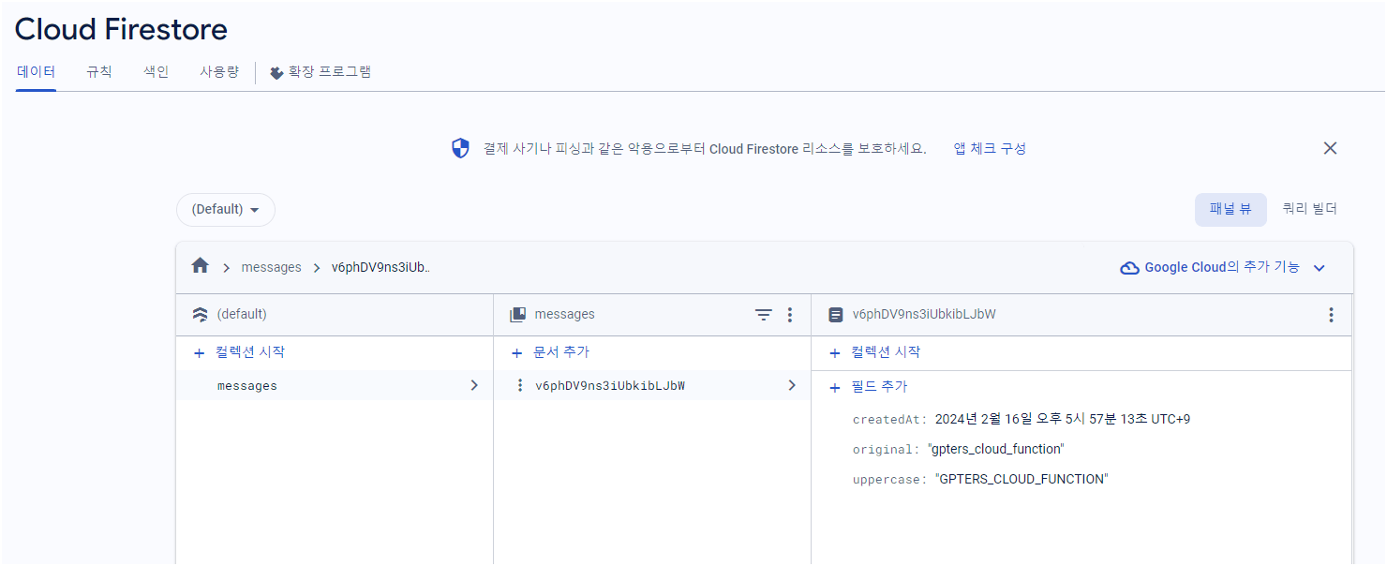1387x566 pixels.
Task: Expand document v6phDV9ns3iUbkibLJbW row arrow
Action: click(x=792, y=385)
